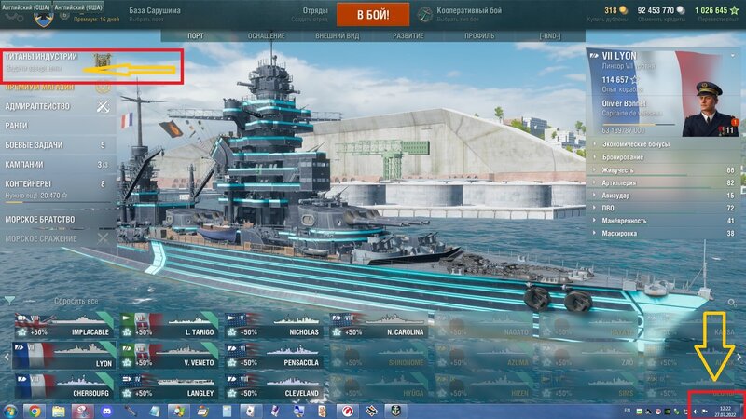
Task: Open Морское братство menu item
Action: (58, 219)
